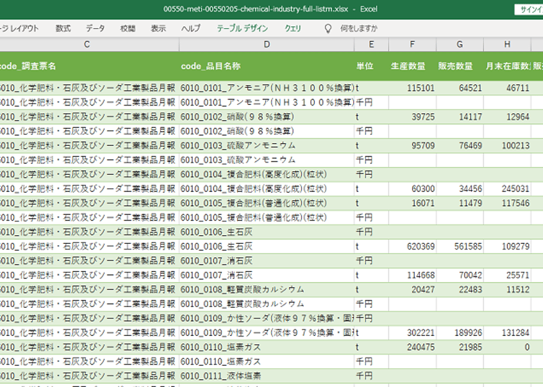
Task: Click 6010_0108_軽質炭酸カルシウム cell in 千円 row
Action: [x=267, y=304]
